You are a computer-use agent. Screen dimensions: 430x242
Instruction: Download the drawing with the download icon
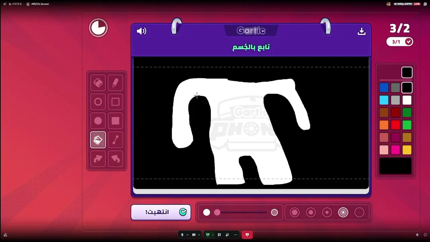(x=361, y=31)
